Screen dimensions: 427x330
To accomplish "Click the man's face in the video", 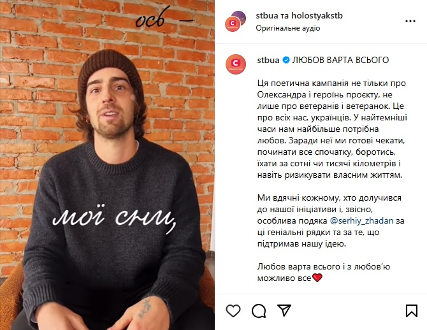I will pos(113,105).
